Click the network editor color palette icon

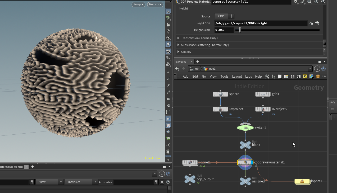click(x=286, y=77)
